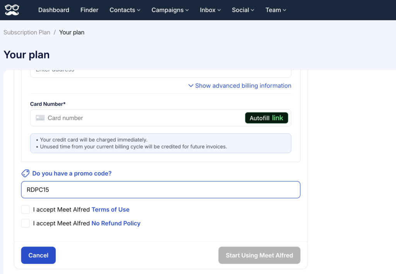Expand Show advanced billing information
The width and height of the screenshot is (396, 274).
coord(240,86)
